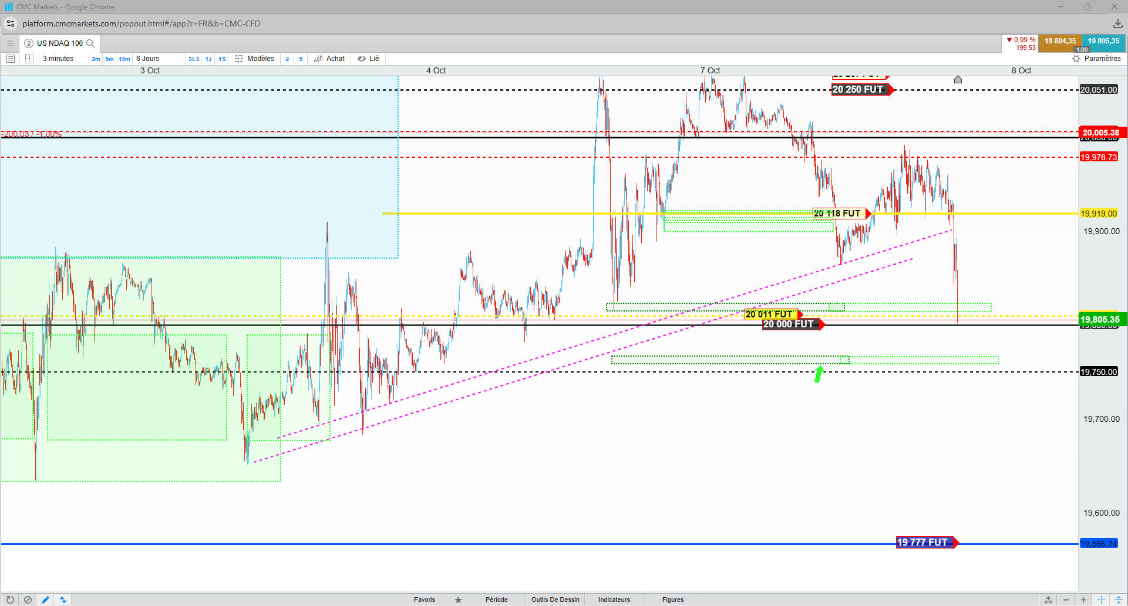Click the 19,750.00 price axis tag

(x=1099, y=372)
